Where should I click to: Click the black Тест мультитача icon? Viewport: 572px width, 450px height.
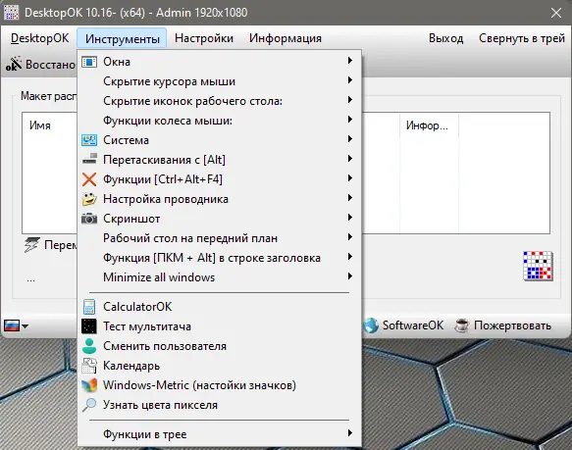(x=89, y=326)
